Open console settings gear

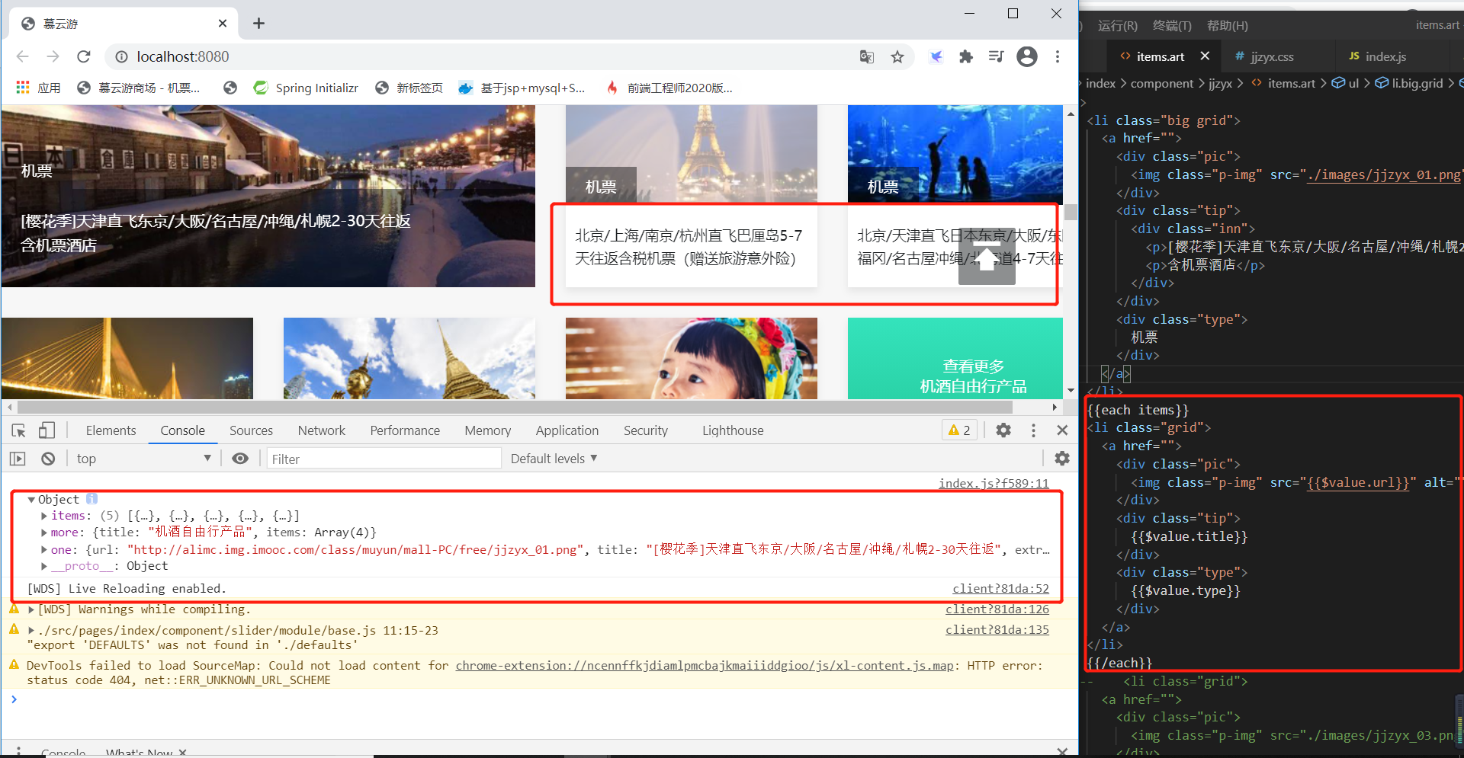pos(1062,459)
